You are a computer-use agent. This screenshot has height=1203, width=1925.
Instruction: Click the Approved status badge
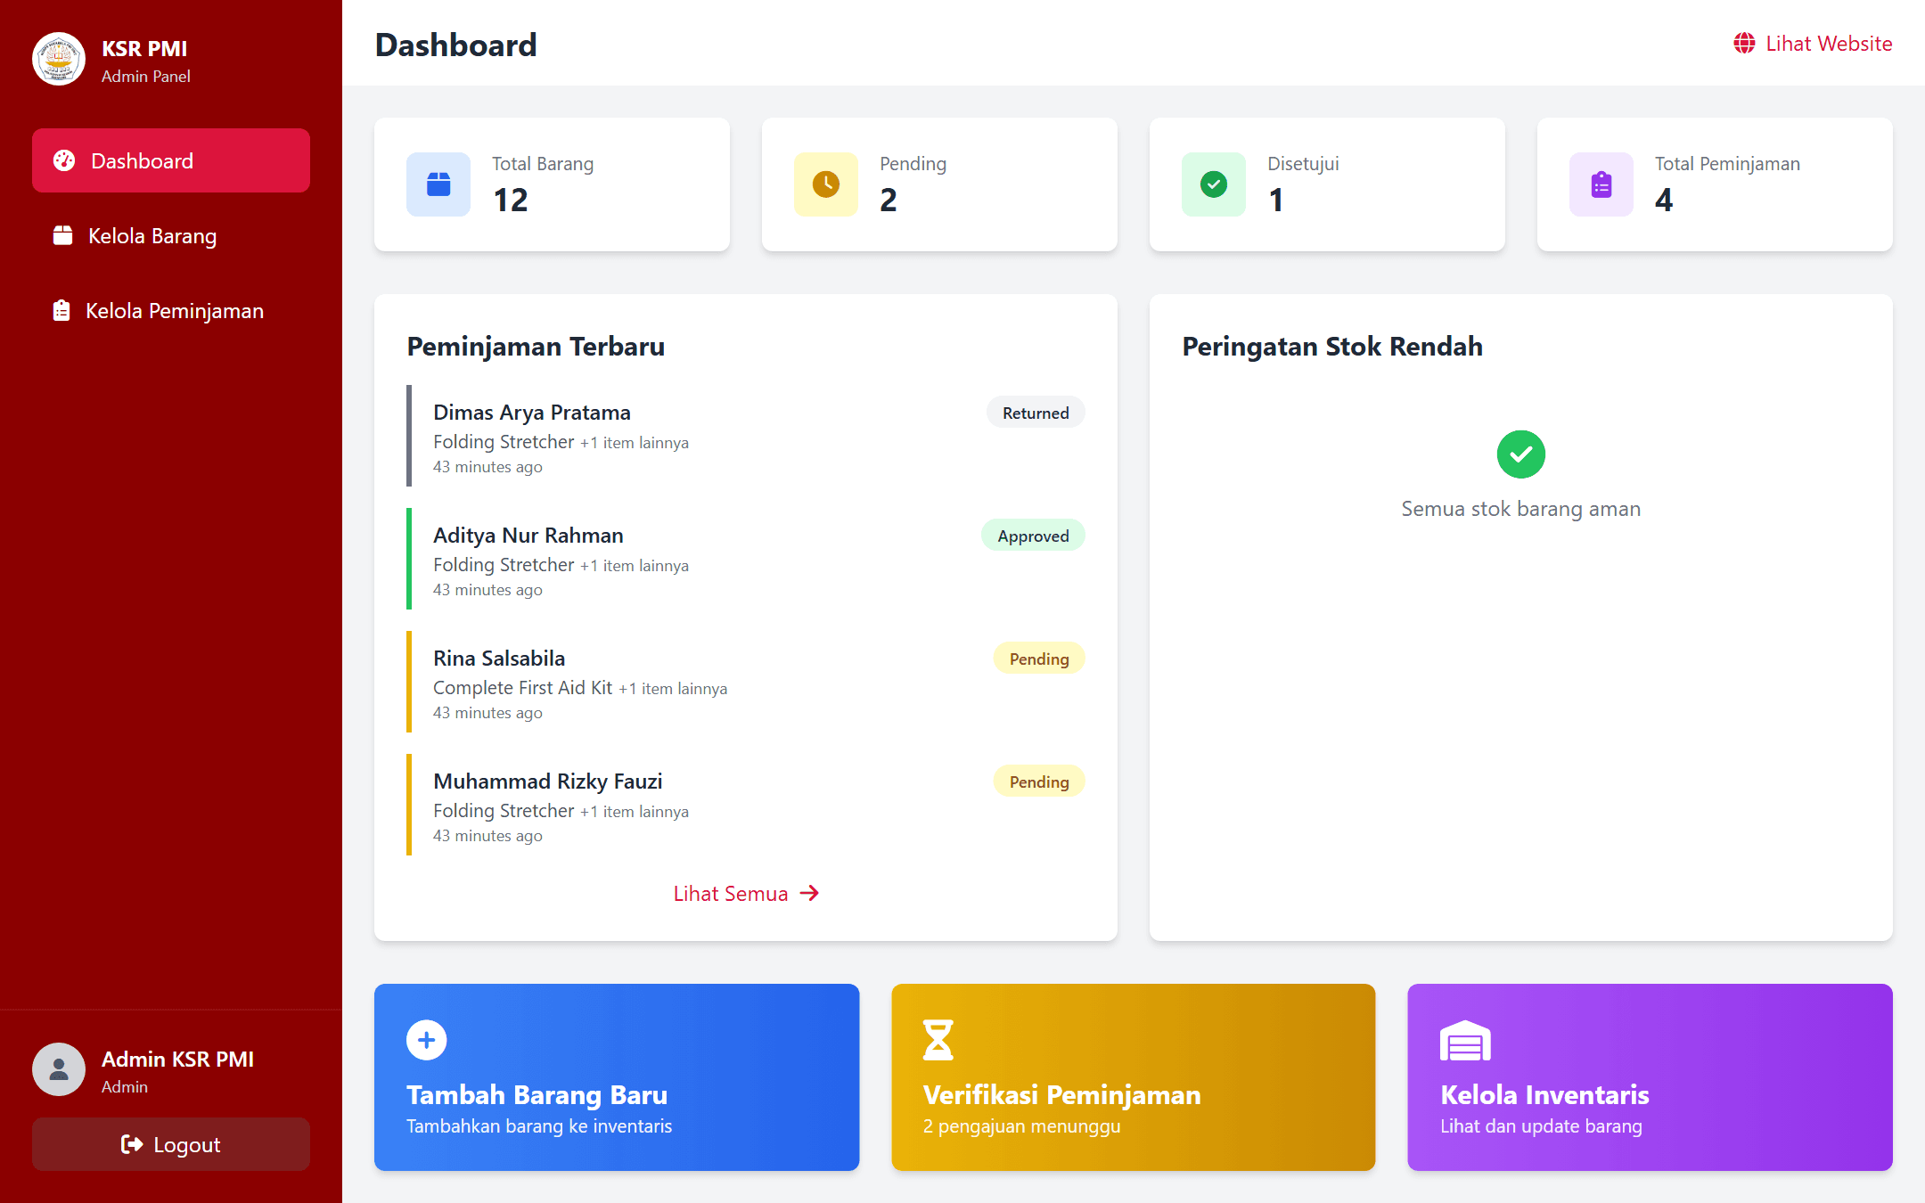click(1033, 536)
